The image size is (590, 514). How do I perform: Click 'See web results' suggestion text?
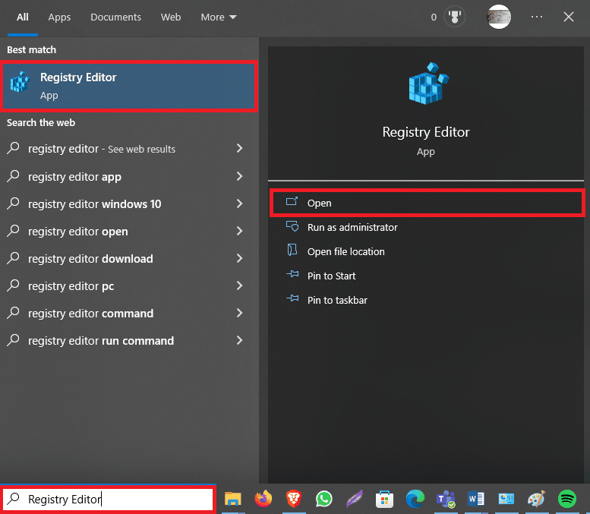click(141, 150)
